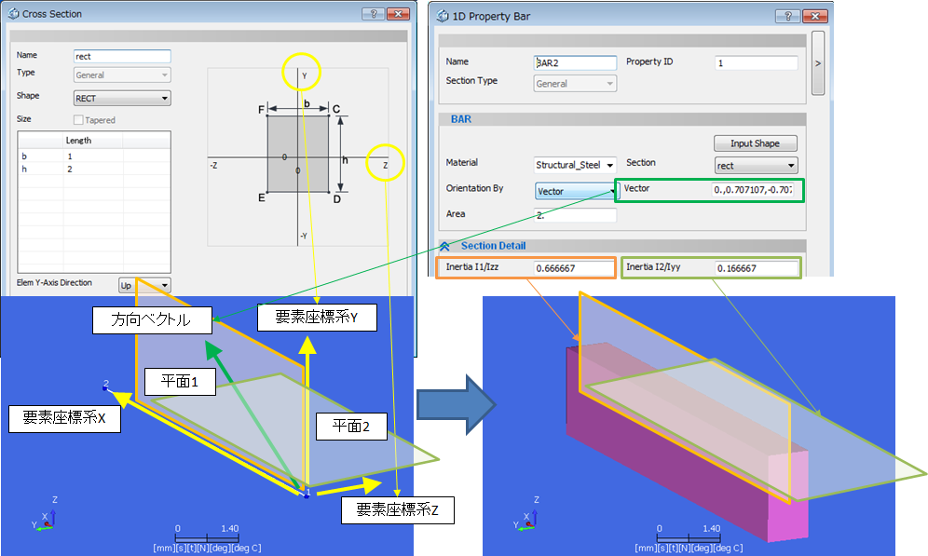Screen dimensions: 928x556
Task: Click the Cross Section help question-mark icon
Action: (374, 14)
